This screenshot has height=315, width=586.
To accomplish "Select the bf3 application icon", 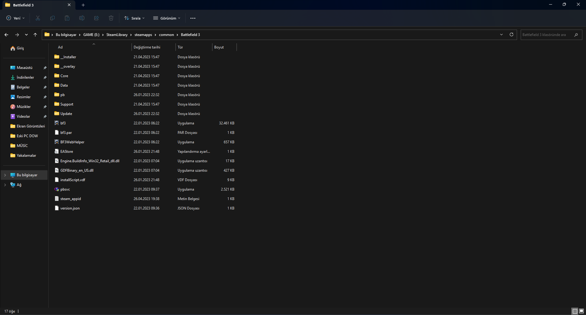I will tap(57, 123).
